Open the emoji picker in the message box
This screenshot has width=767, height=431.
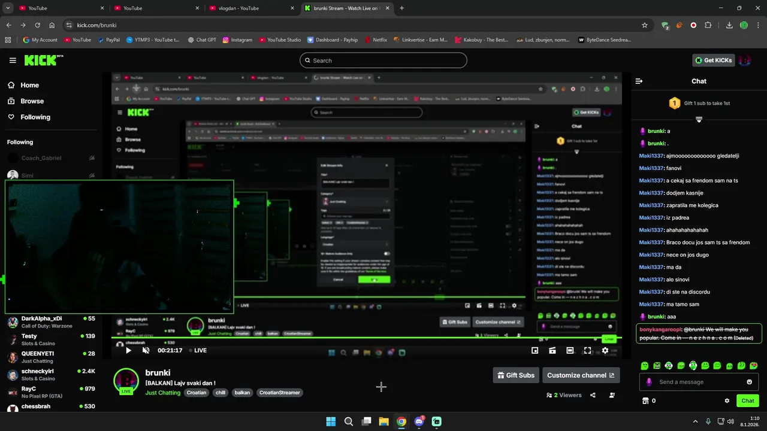(x=750, y=382)
